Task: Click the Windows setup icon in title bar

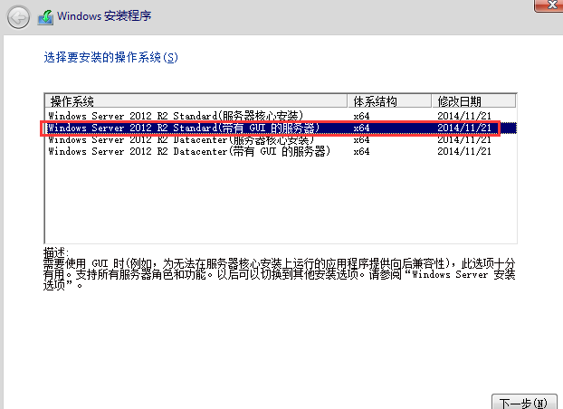Action: pyautogui.click(x=45, y=17)
